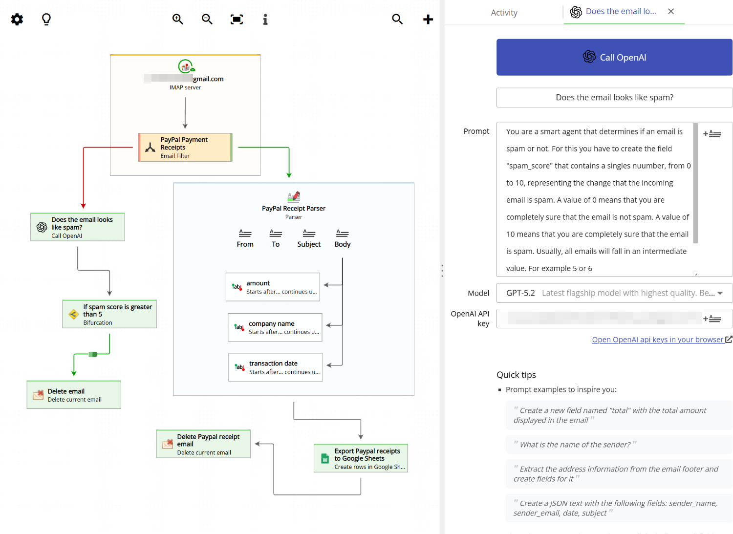
Task: Zoom out of the workflow canvas
Action: (207, 19)
